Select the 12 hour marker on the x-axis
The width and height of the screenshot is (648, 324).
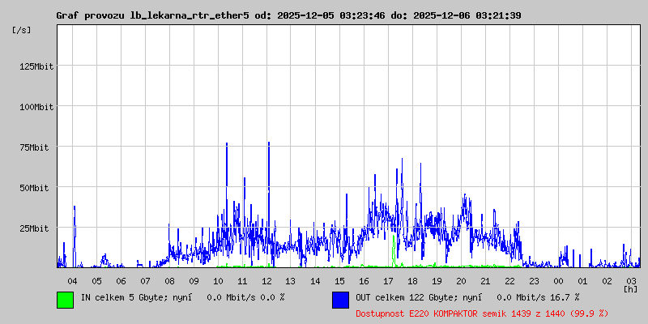266,280
